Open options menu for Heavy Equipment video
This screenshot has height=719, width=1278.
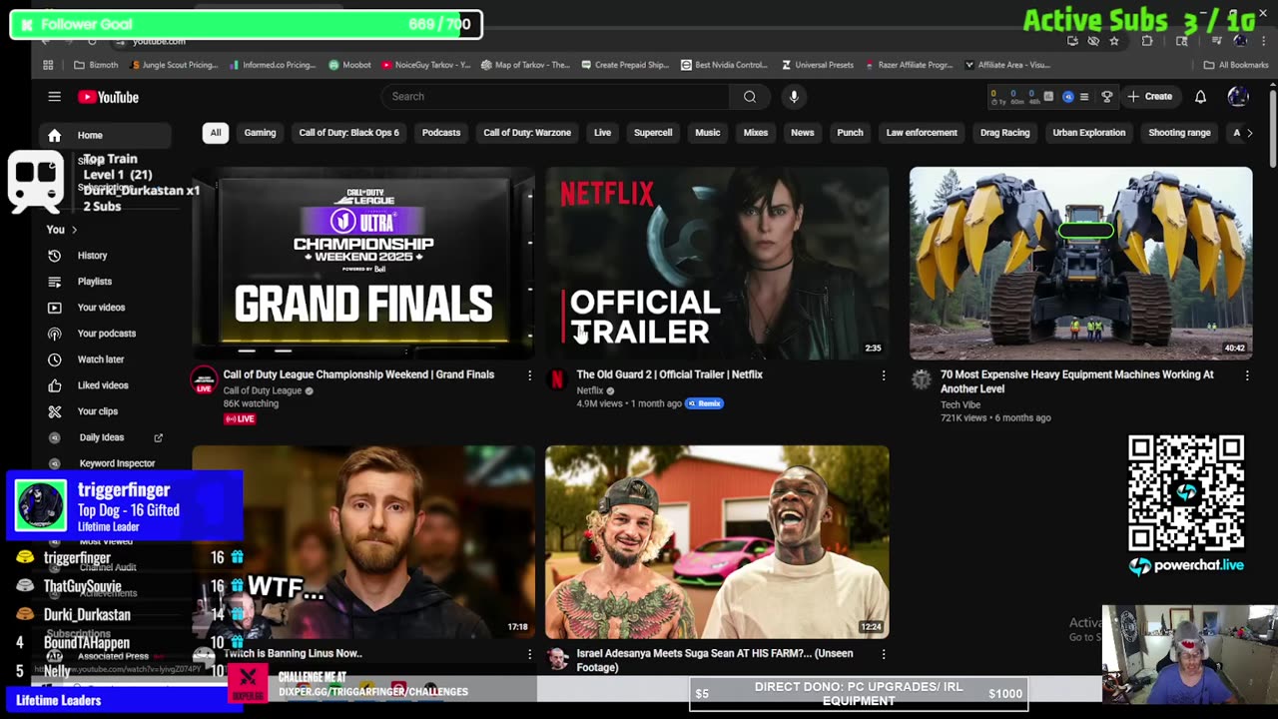click(x=1247, y=375)
